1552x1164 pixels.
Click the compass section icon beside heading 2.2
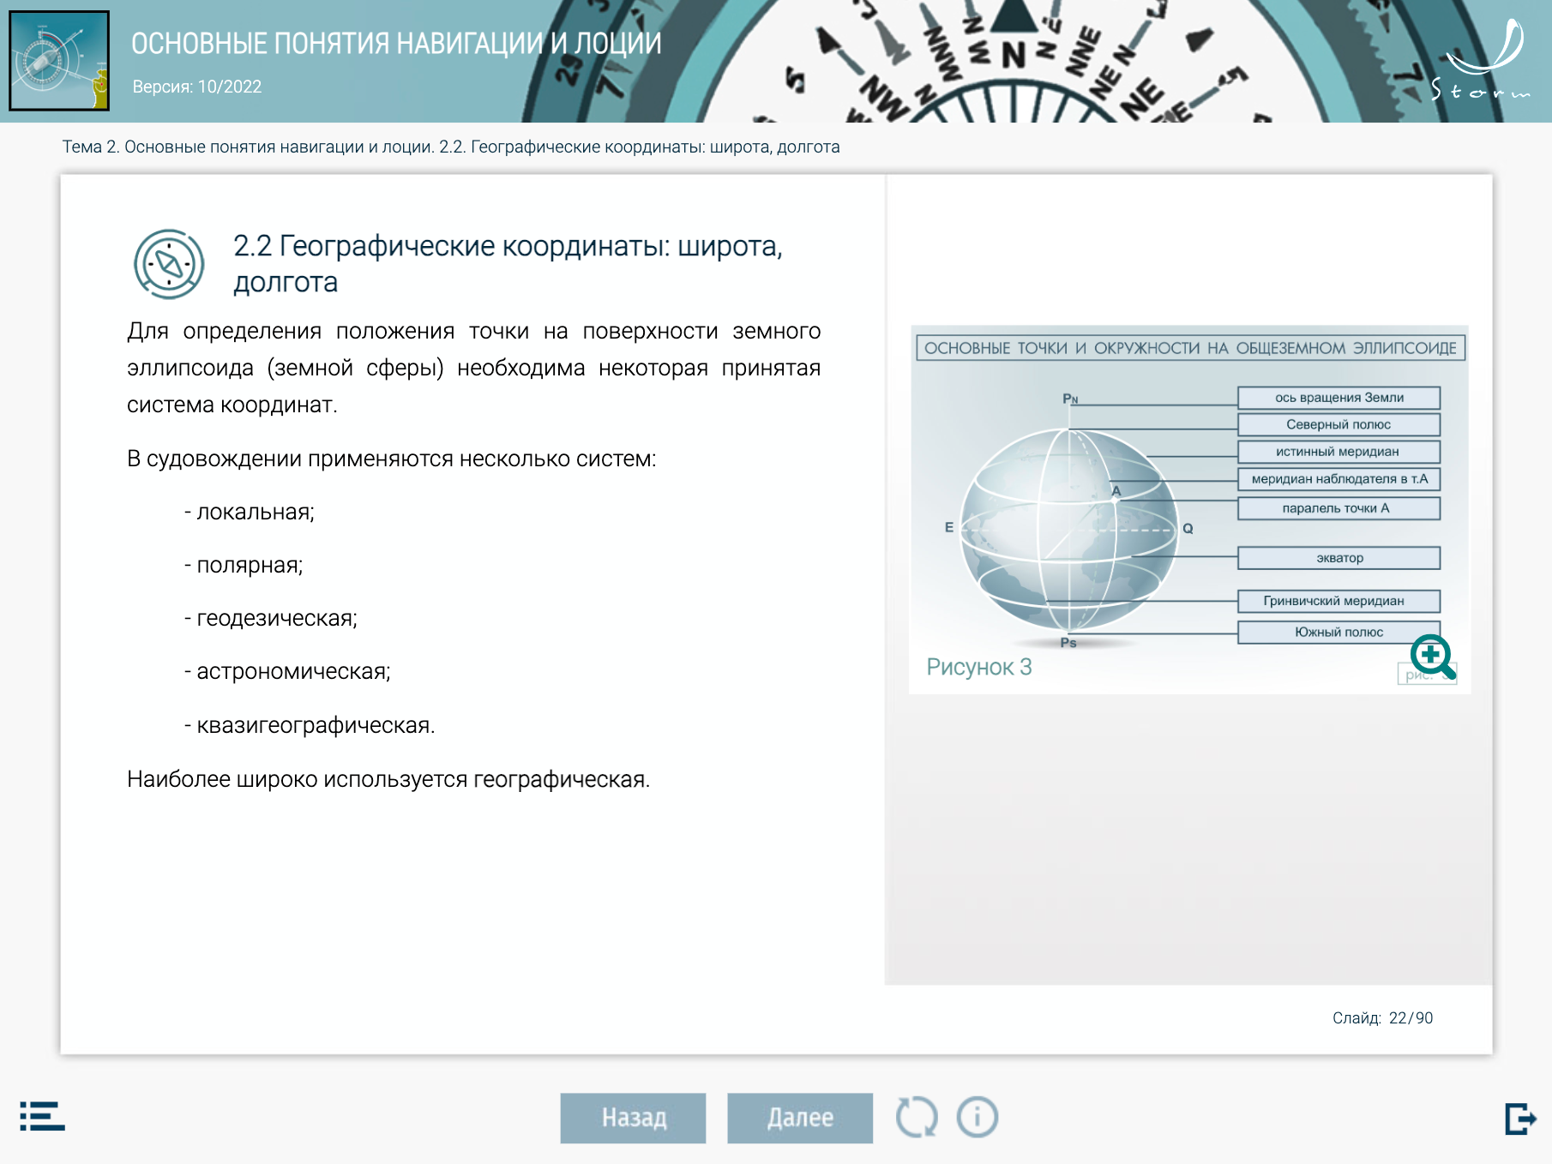tap(169, 264)
